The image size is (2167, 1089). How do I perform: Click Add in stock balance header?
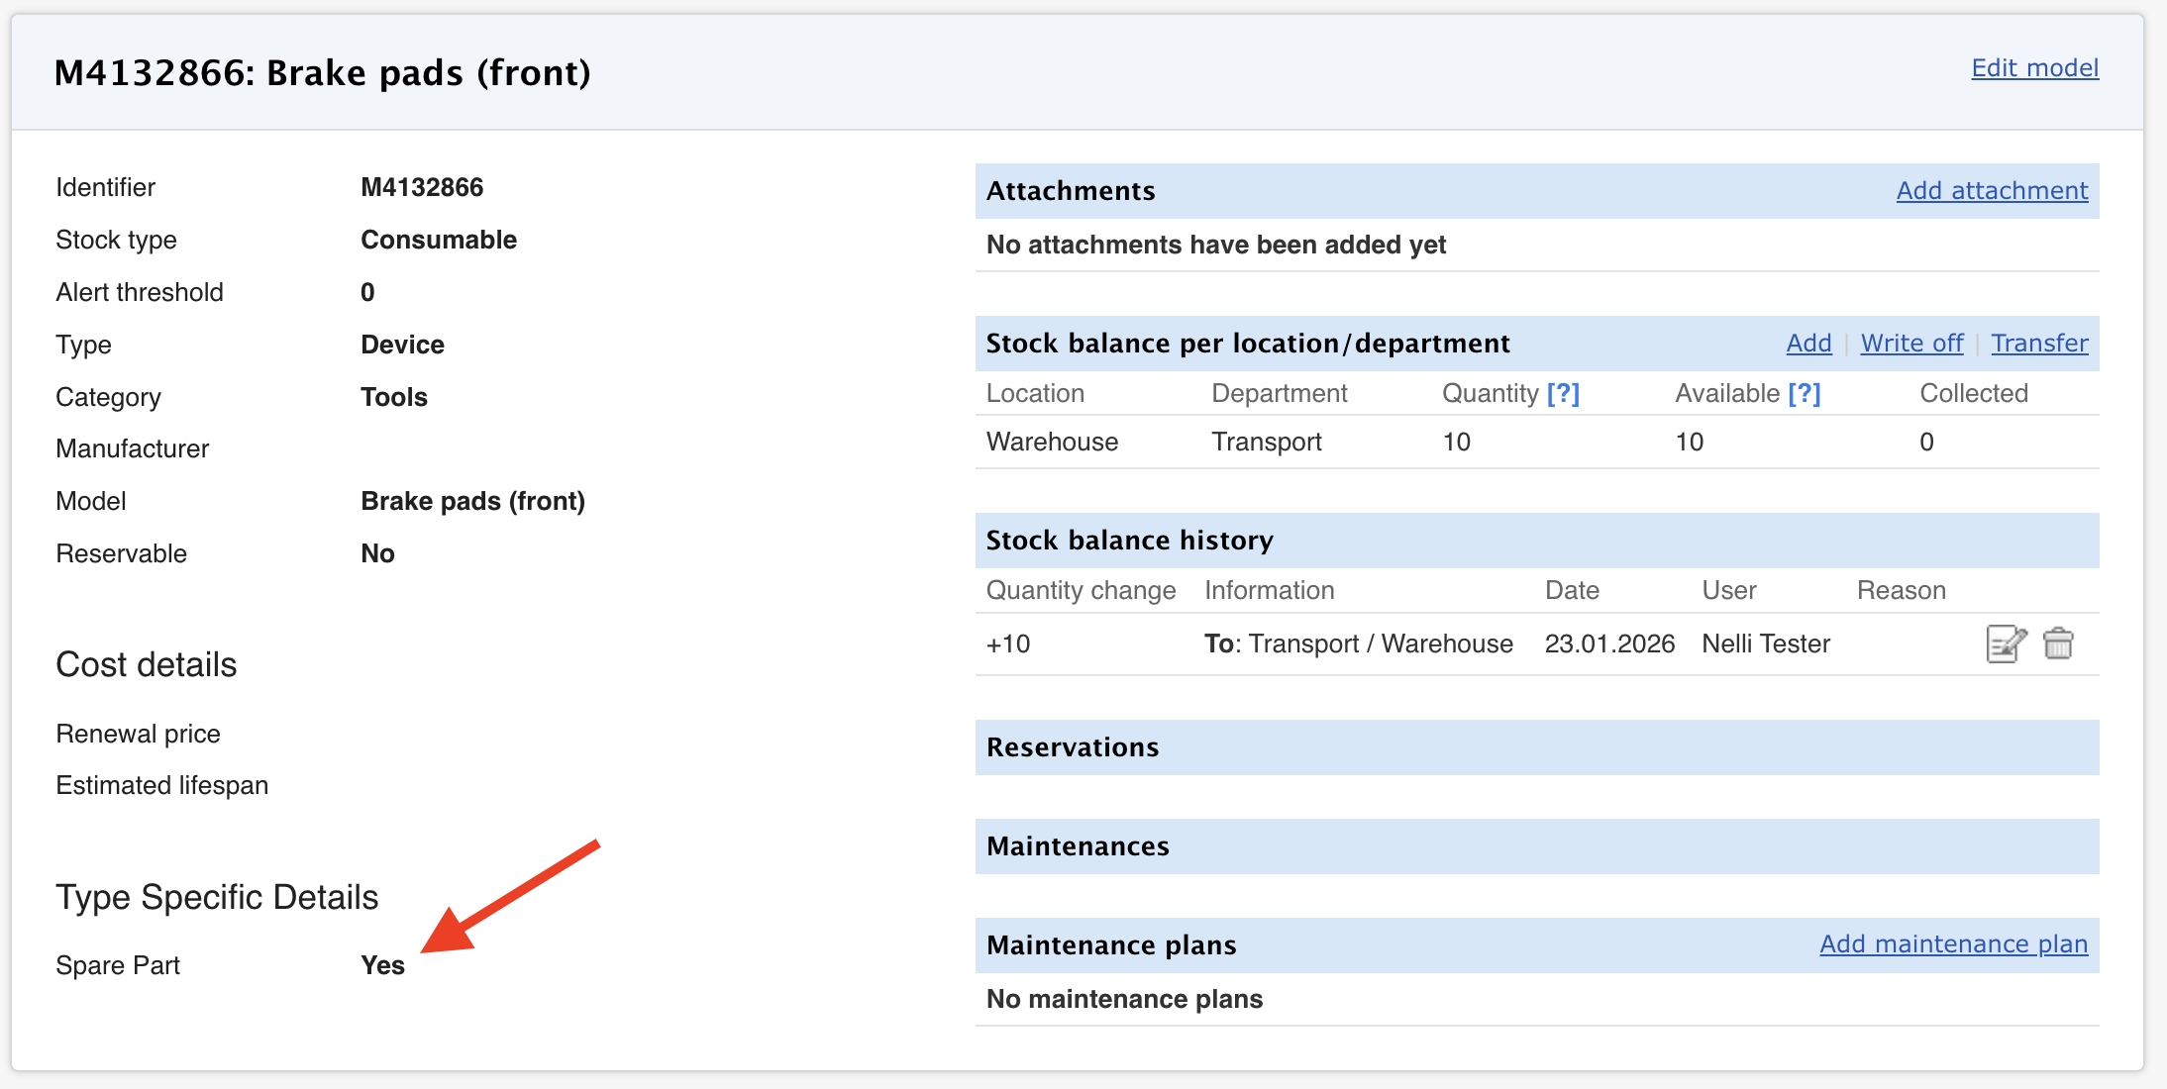(1808, 343)
